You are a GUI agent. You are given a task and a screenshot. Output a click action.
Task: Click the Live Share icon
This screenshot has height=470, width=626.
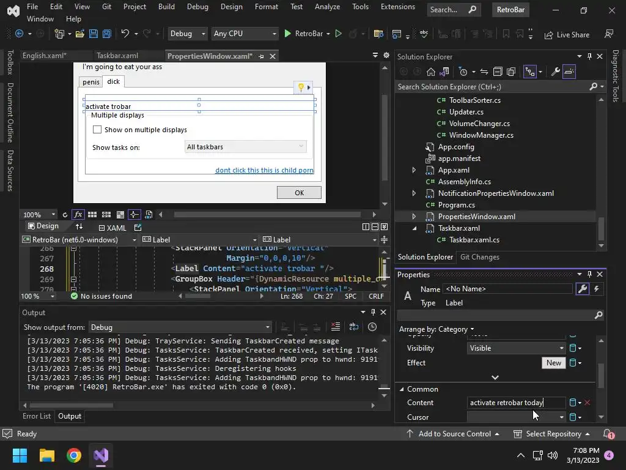point(567,35)
